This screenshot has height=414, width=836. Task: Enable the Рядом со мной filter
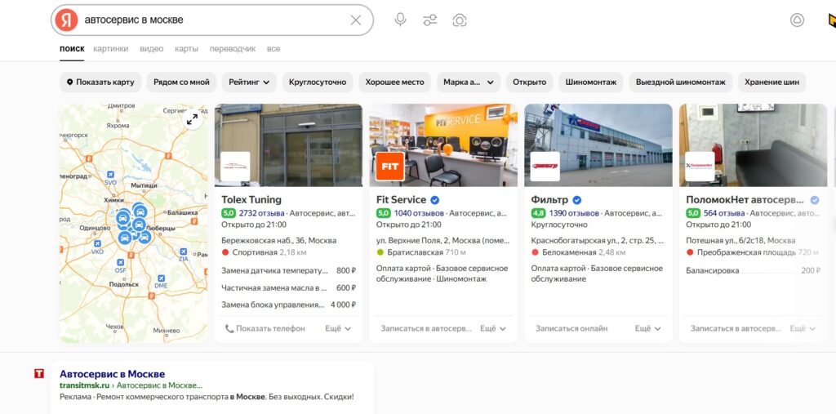click(181, 82)
